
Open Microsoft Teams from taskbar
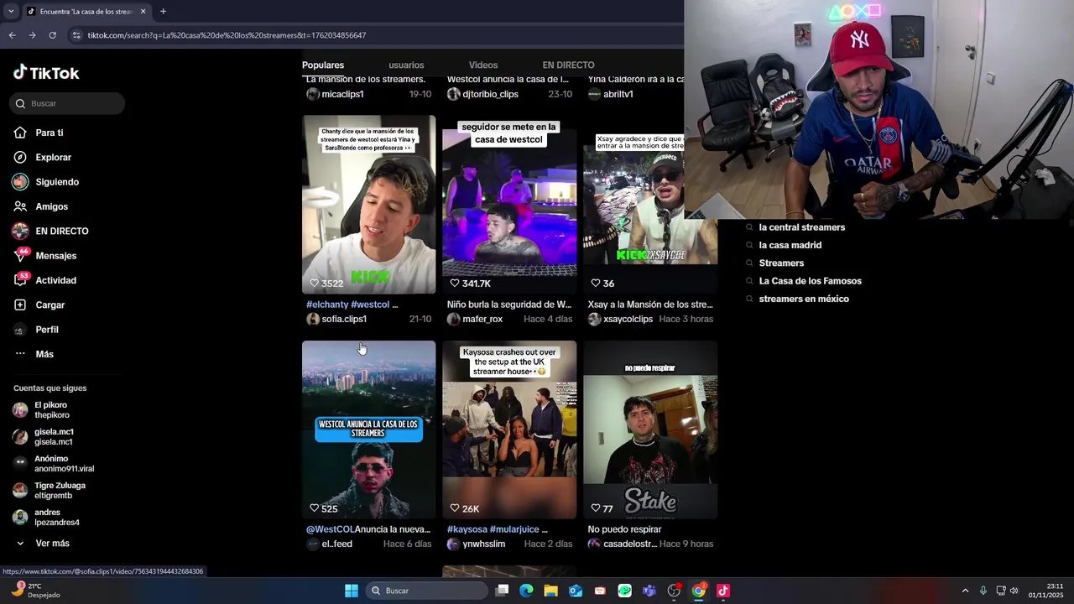pos(649,591)
